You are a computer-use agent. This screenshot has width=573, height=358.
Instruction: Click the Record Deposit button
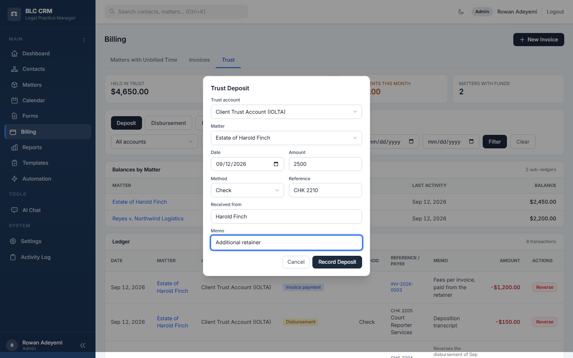pyautogui.click(x=337, y=262)
